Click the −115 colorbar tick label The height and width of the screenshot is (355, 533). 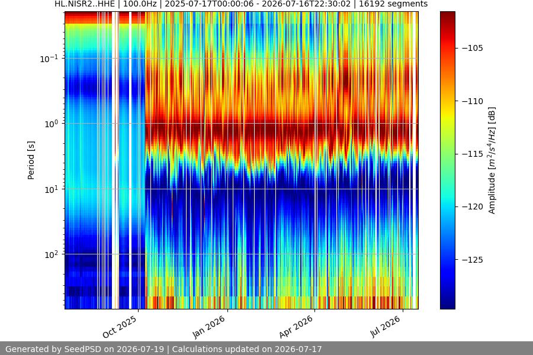(x=473, y=154)
